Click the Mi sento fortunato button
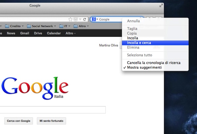The width and height of the screenshot is (197, 134). click(52, 121)
